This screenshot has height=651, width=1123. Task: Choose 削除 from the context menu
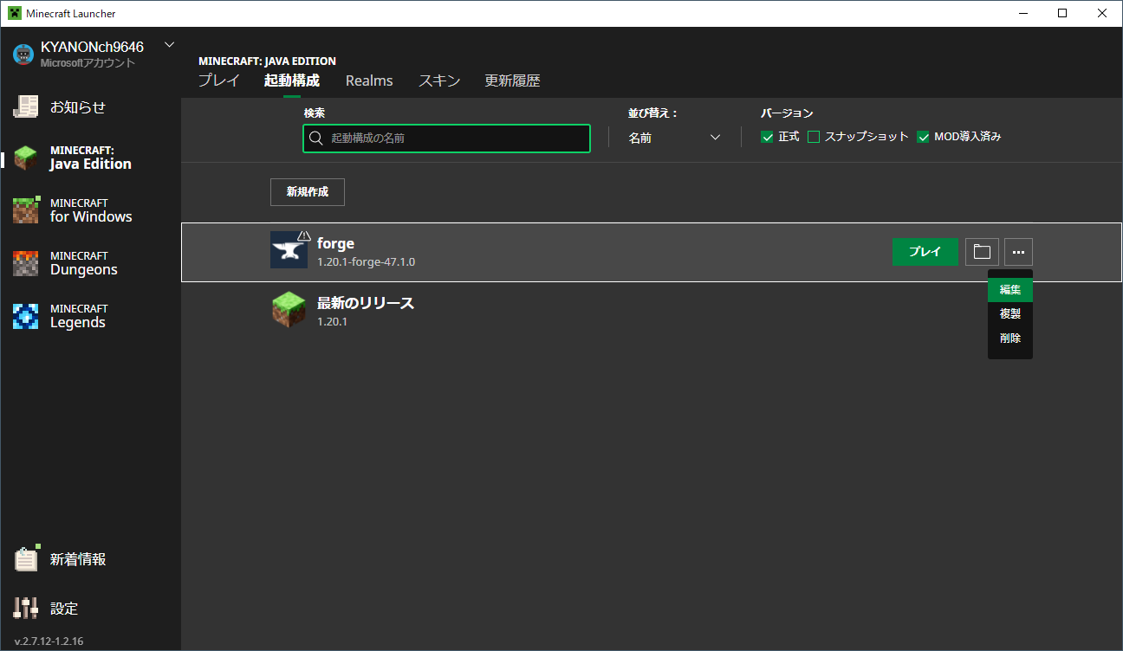pyautogui.click(x=1009, y=338)
